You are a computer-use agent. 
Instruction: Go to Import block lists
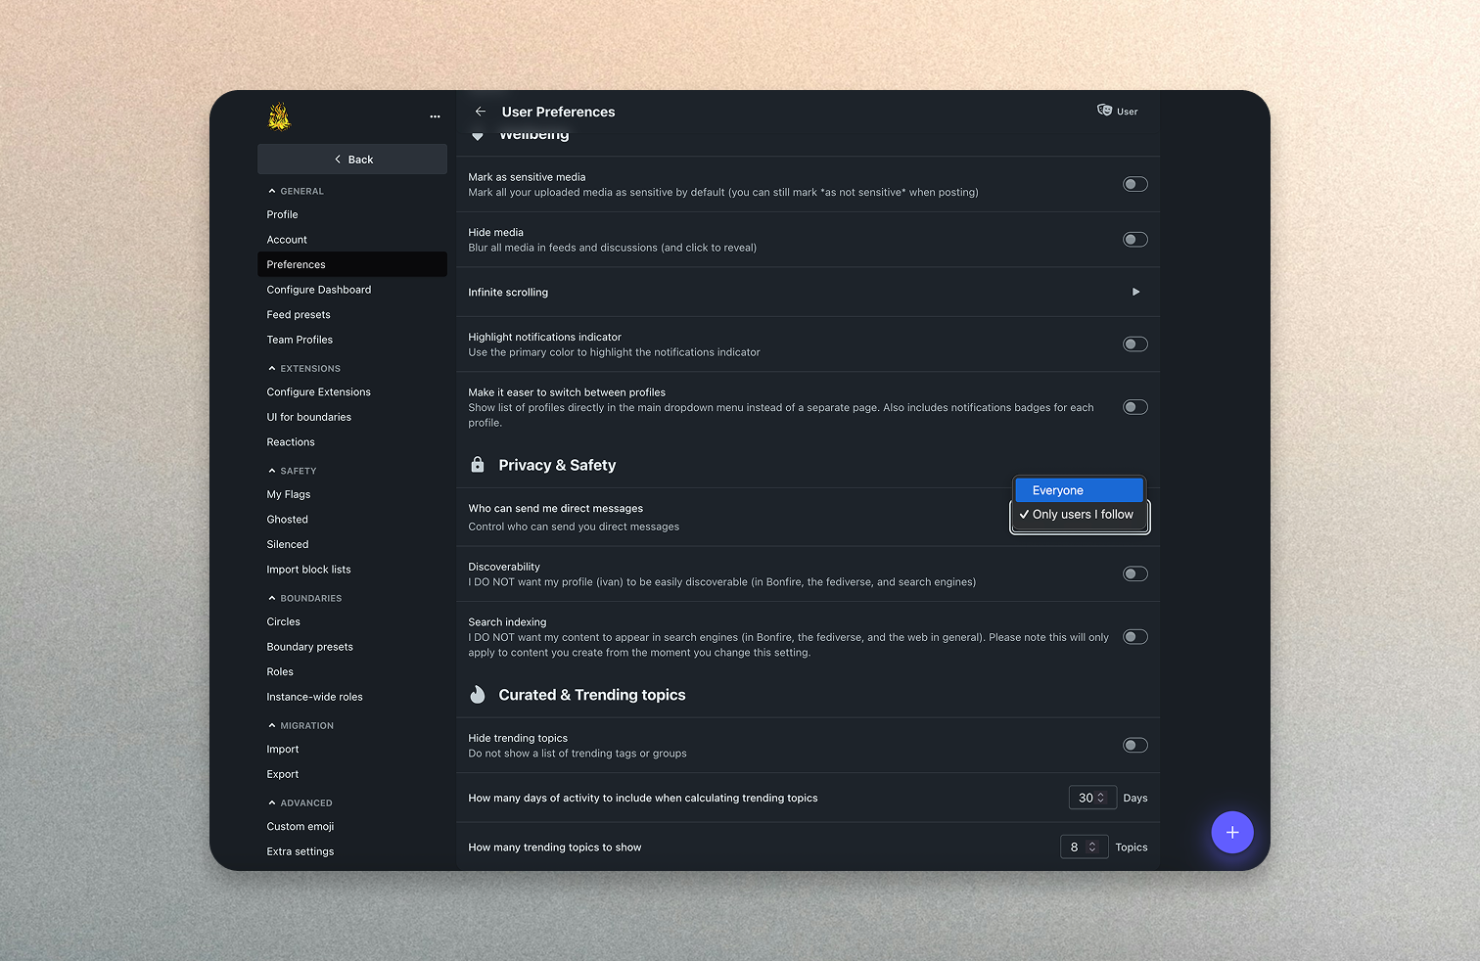coord(308,570)
